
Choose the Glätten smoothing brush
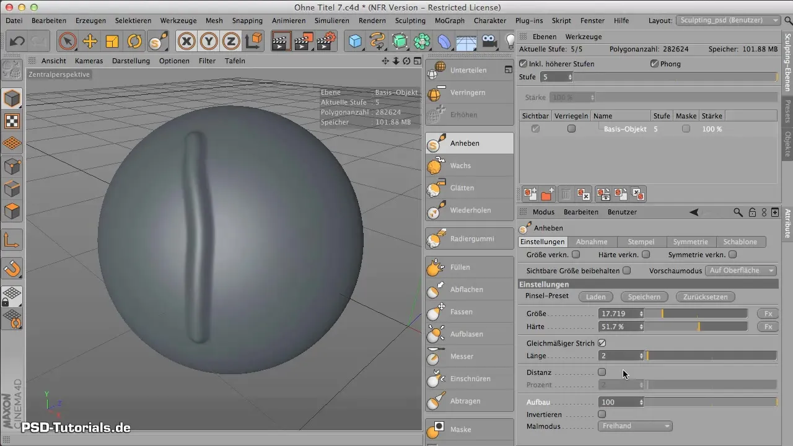pos(470,188)
